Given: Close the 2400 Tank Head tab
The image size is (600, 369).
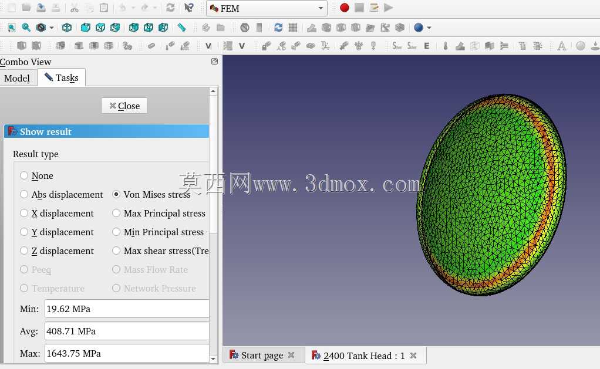Looking at the screenshot, I should coord(413,356).
